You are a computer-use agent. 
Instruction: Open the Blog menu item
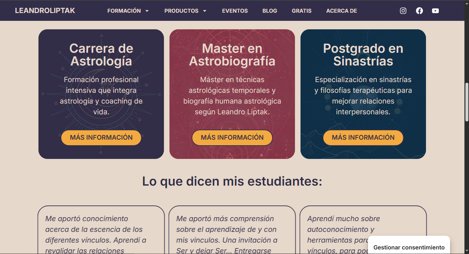pos(270,11)
